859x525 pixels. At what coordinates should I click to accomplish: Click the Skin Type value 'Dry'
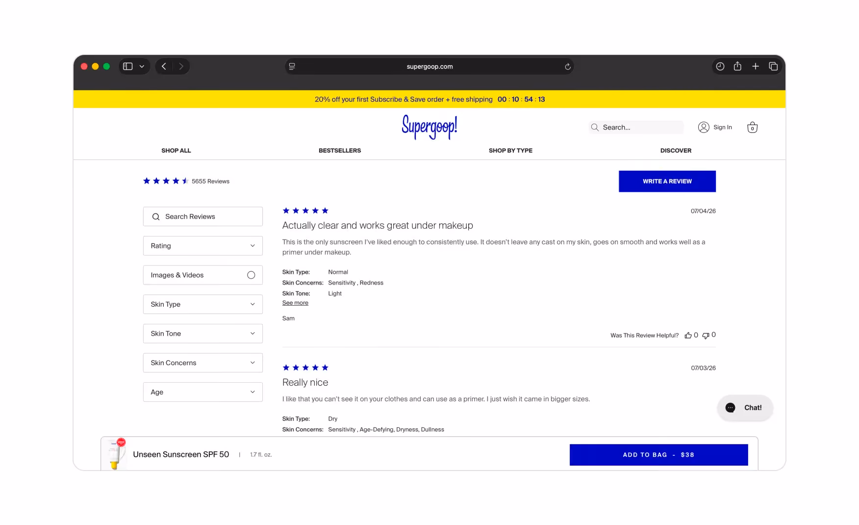[333, 419]
